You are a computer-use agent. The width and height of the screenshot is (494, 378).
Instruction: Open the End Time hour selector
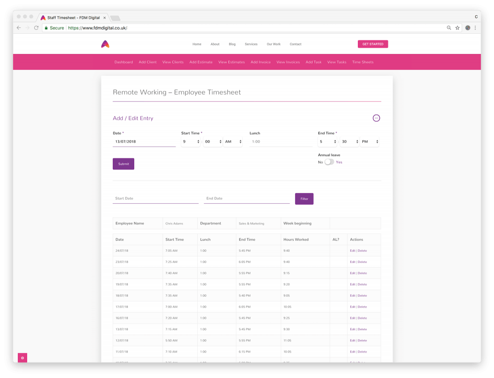tap(327, 142)
